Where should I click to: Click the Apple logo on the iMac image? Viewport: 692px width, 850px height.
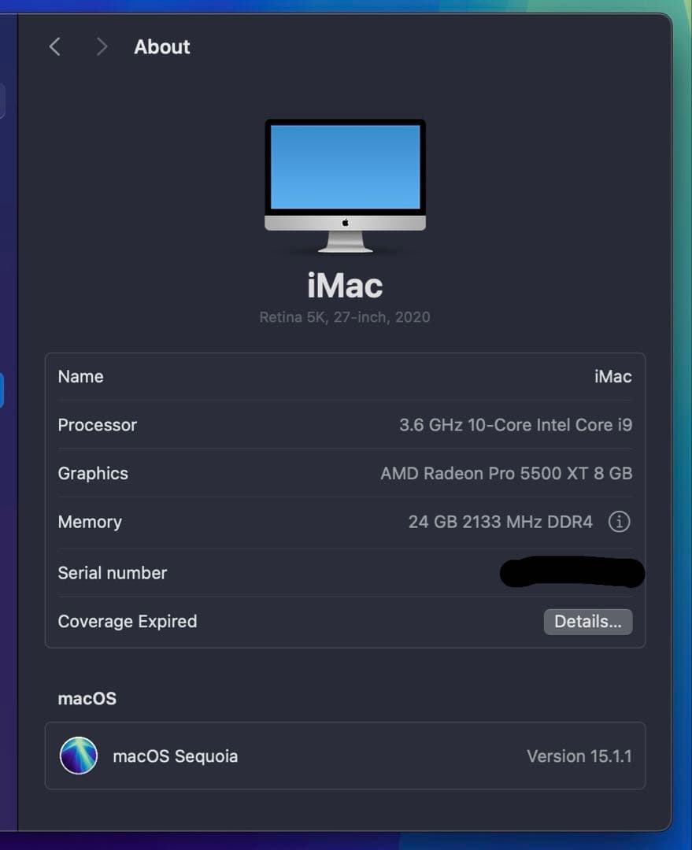(x=345, y=224)
